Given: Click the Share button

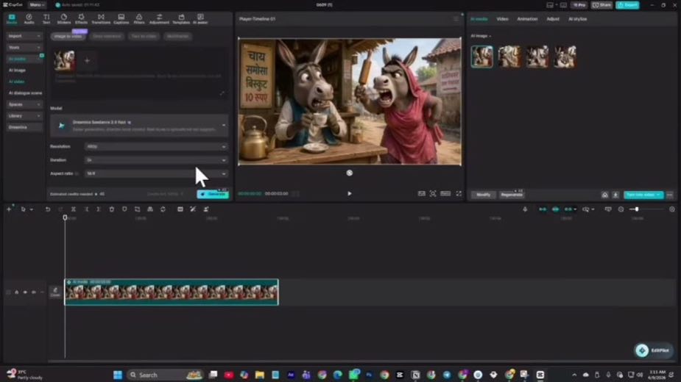Looking at the screenshot, I should (x=601, y=5).
